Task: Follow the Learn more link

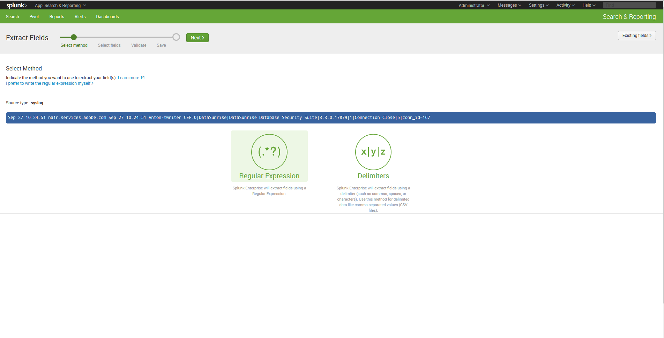Action: [128, 78]
